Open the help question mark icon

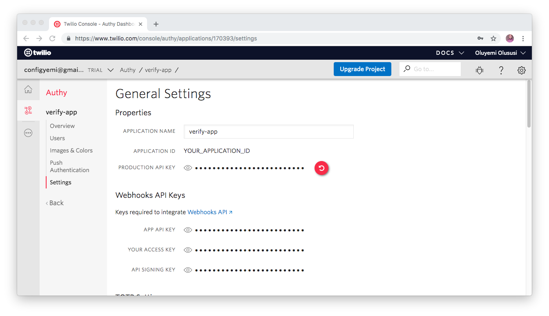click(501, 70)
